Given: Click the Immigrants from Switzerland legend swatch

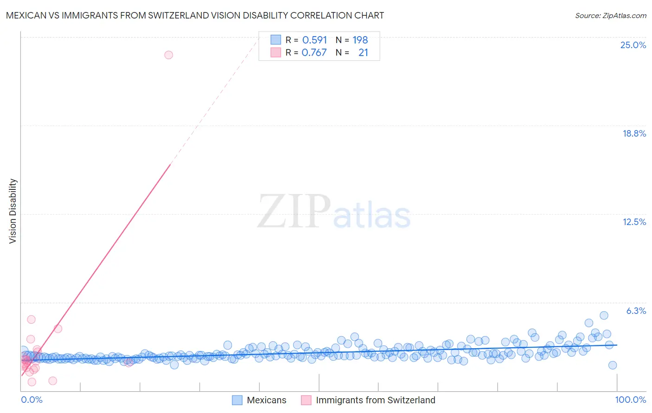Looking at the screenshot, I should (306, 400).
